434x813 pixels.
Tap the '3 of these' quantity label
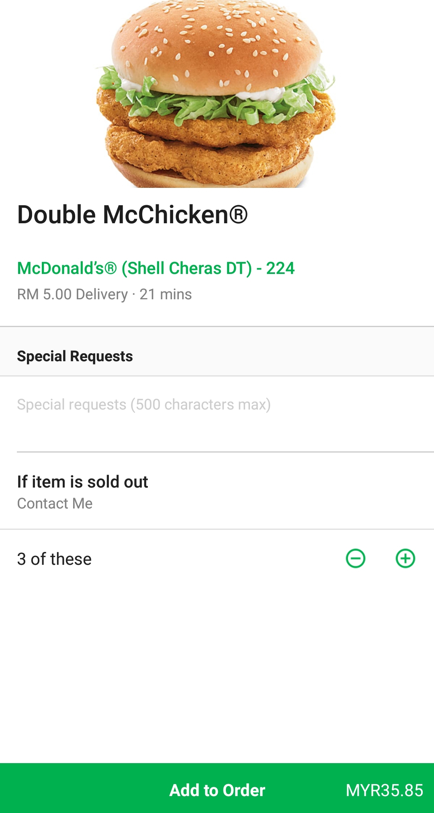tap(54, 559)
